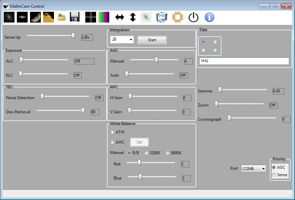Select the galaxy deep-sky preset icon

tap(9, 17)
